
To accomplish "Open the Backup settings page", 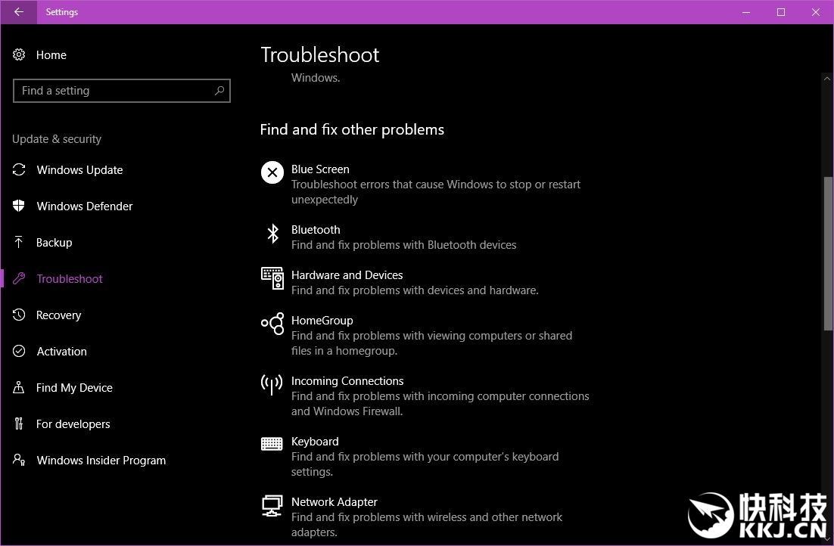I will [x=54, y=243].
